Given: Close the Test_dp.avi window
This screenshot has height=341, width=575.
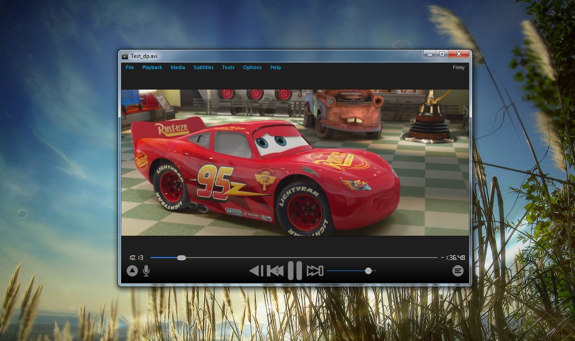Looking at the screenshot, I should [x=459, y=54].
